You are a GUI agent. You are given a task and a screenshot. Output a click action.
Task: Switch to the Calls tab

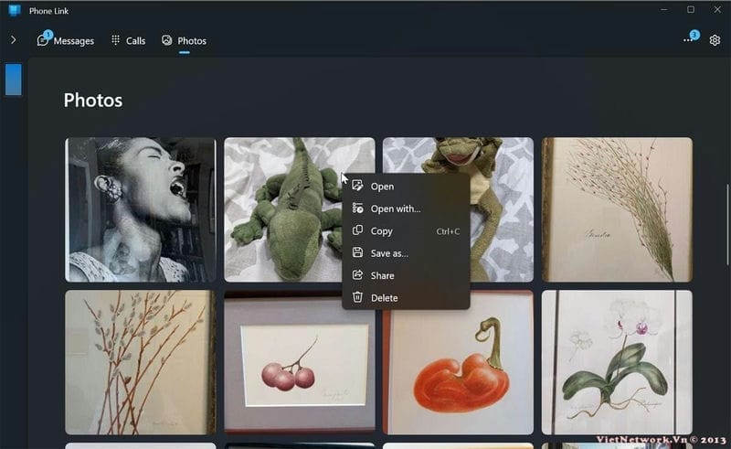(128, 40)
